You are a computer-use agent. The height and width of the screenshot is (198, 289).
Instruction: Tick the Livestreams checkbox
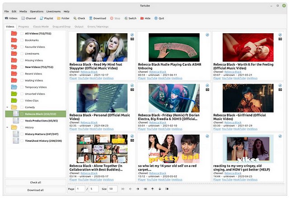click(22, 54)
